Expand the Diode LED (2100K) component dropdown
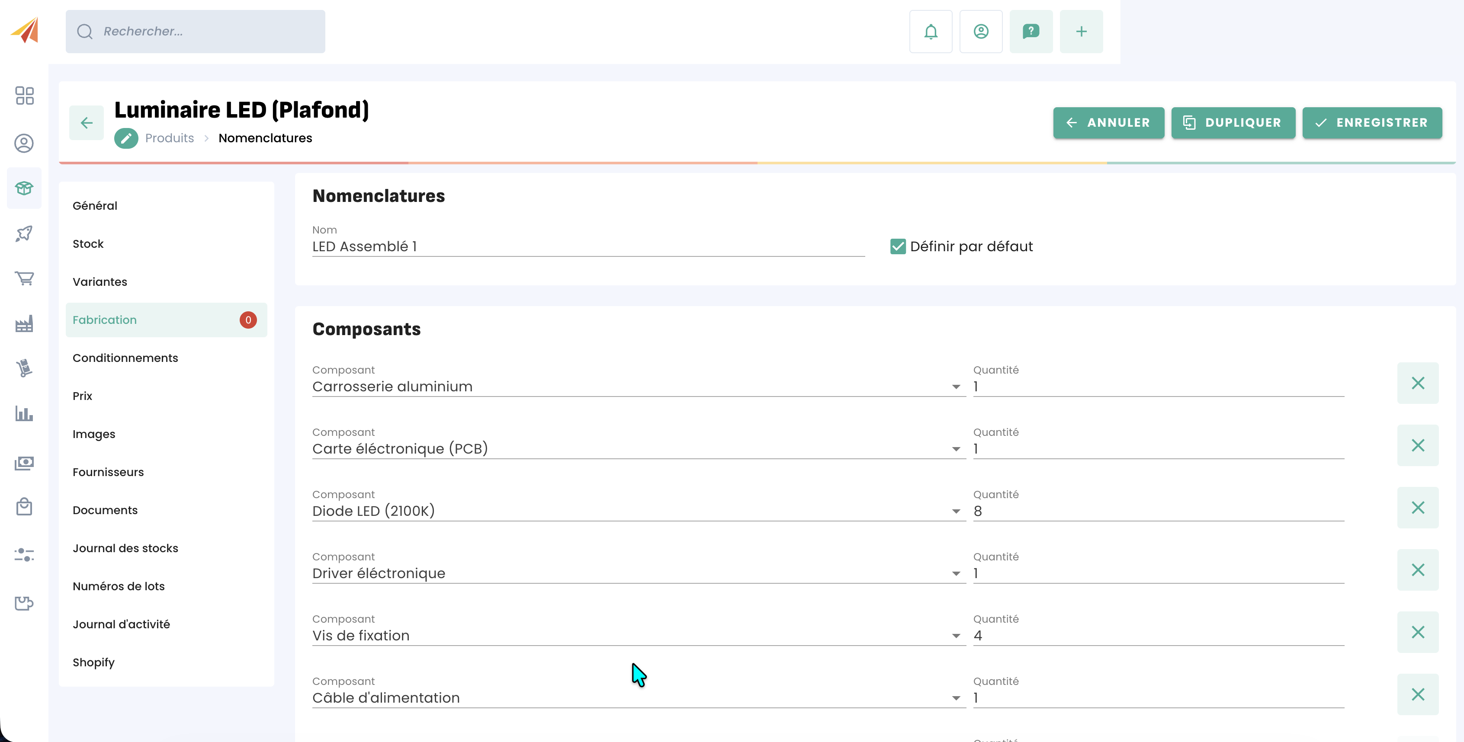 [956, 512]
